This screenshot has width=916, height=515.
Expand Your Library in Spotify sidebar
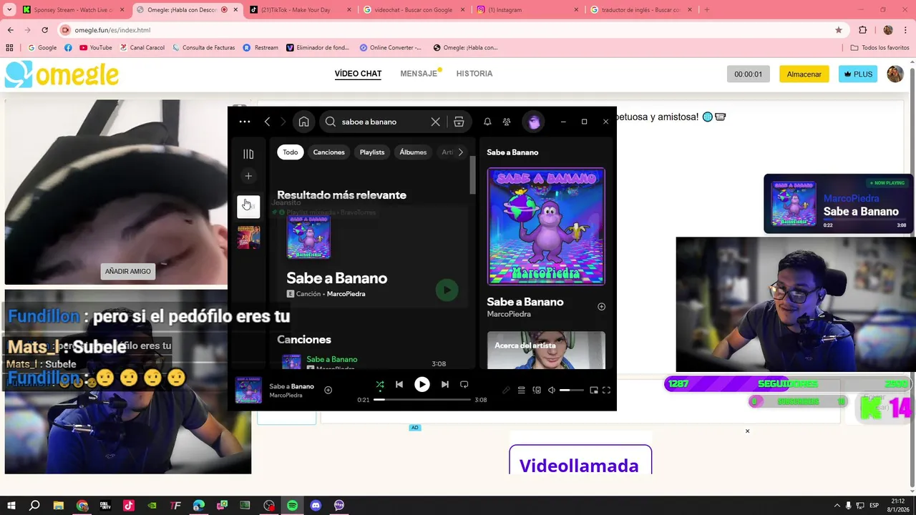coord(248,154)
